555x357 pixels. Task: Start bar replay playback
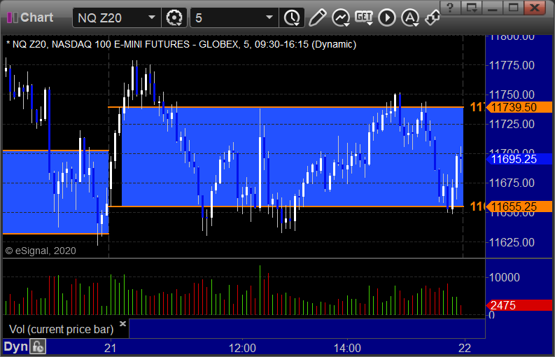pos(386,17)
